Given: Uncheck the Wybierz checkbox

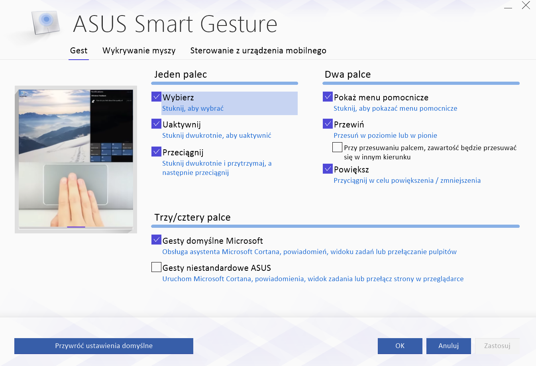Looking at the screenshot, I should 156,97.
